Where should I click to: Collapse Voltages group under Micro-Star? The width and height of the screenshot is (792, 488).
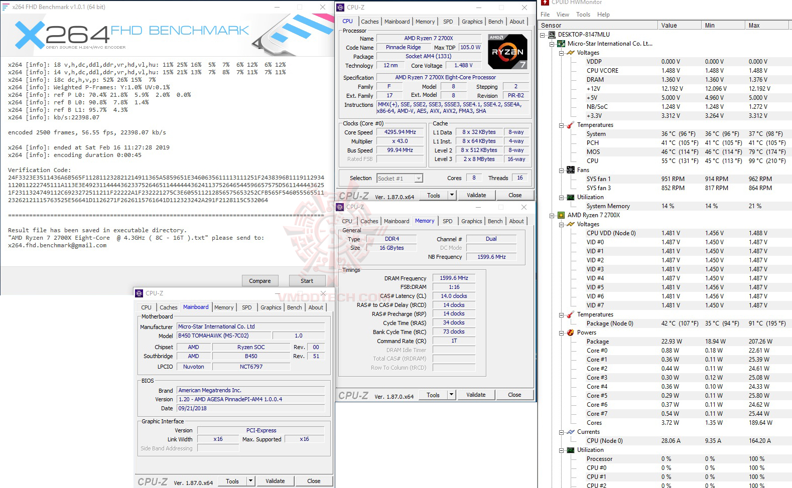tap(561, 53)
